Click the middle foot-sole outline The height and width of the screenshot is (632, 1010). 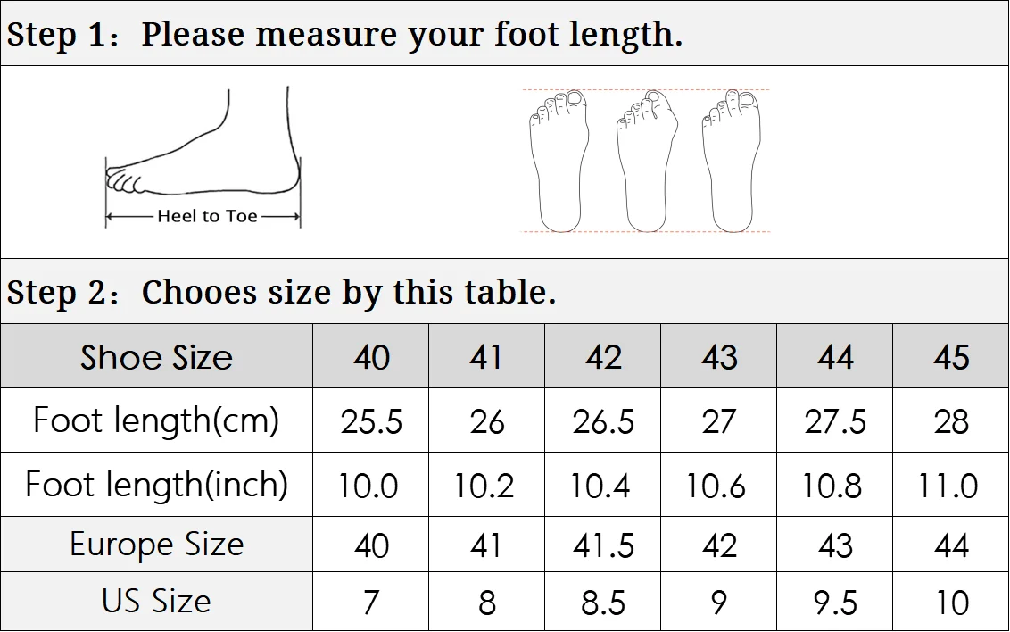click(x=647, y=161)
